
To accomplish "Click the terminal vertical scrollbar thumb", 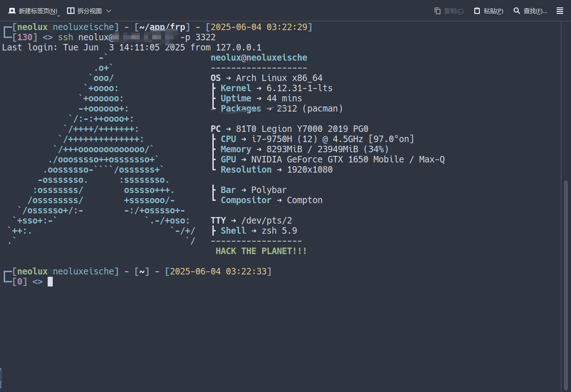I will coord(566,285).
